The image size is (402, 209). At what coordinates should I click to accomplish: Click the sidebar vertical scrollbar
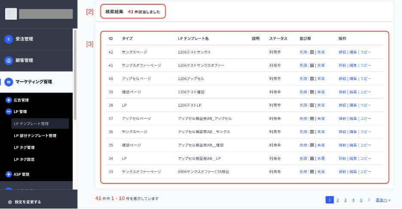[x=75, y=75]
